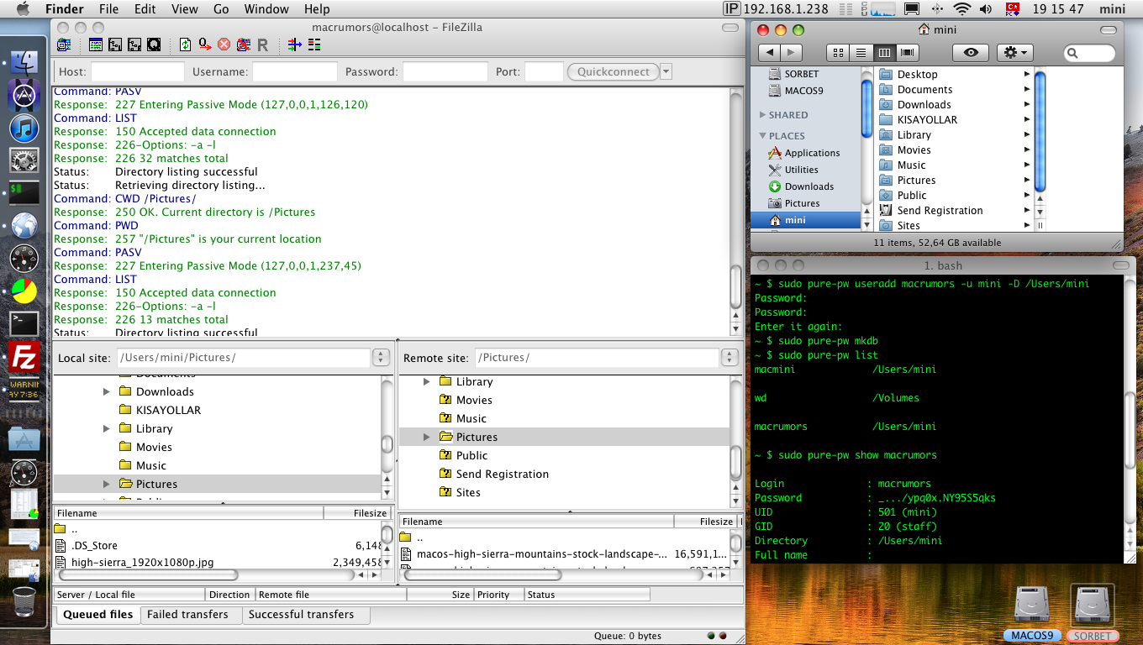Click the Quick Look eye button in Finder

click(x=971, y=52)
